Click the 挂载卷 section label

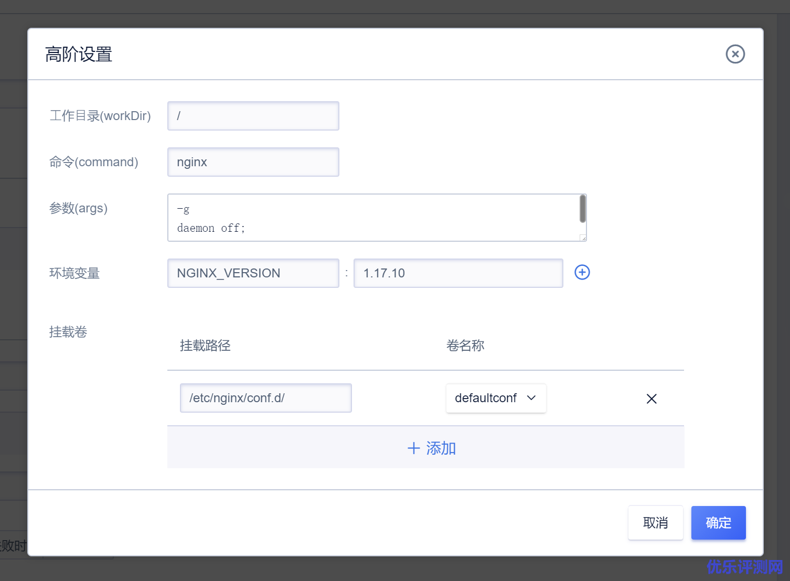pos(68,332)
